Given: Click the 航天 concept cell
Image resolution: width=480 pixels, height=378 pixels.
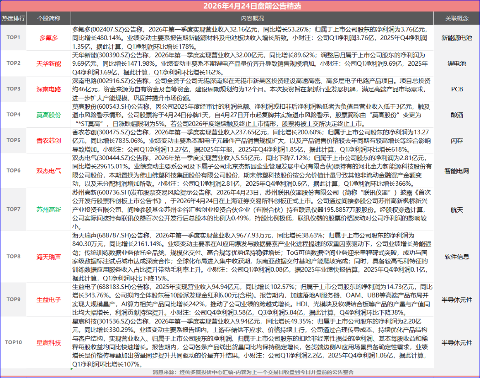Looking at the screenshot, I should coord(457,210).
